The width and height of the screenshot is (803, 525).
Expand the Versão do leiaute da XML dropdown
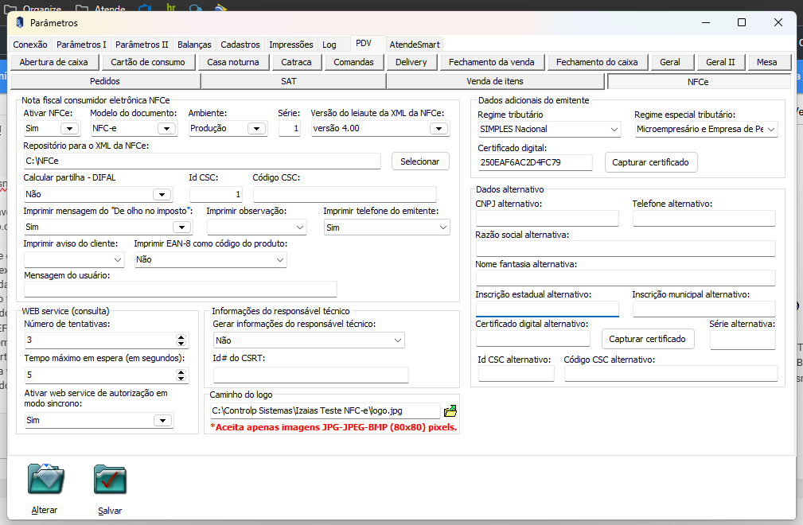[439, 128]
